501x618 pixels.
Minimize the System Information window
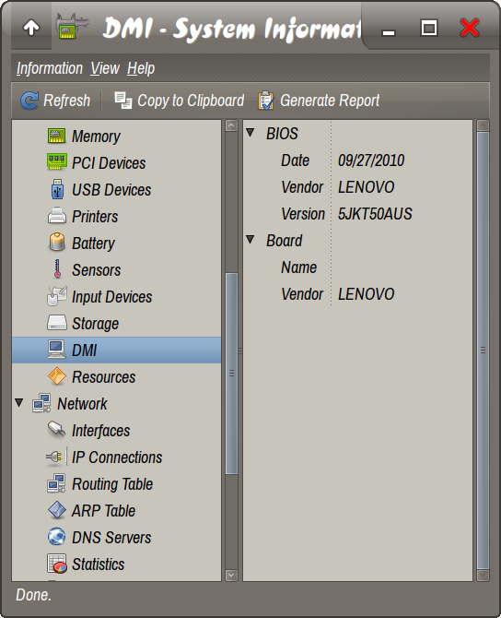(x=389, y=32)
